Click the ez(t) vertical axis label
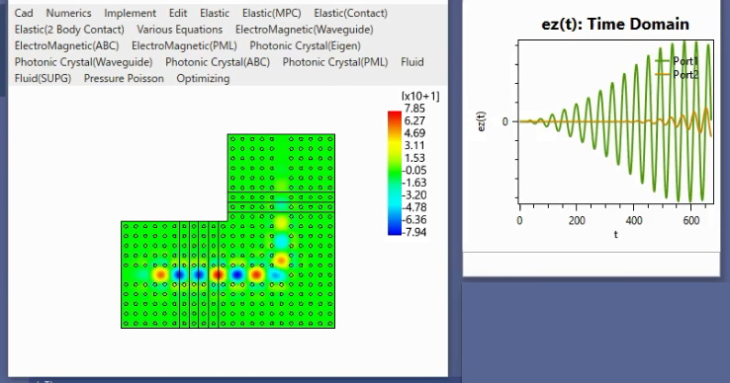 482,121
